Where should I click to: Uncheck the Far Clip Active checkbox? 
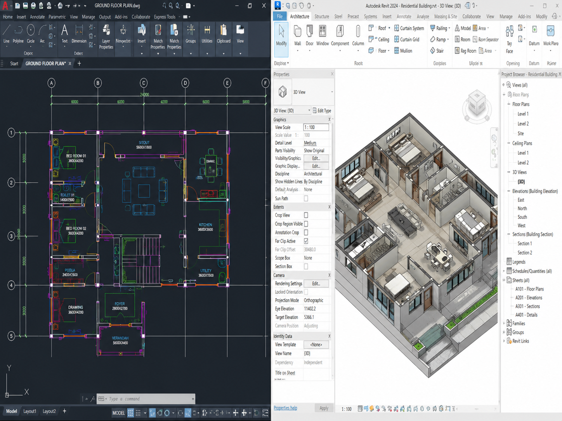point(306,241)
